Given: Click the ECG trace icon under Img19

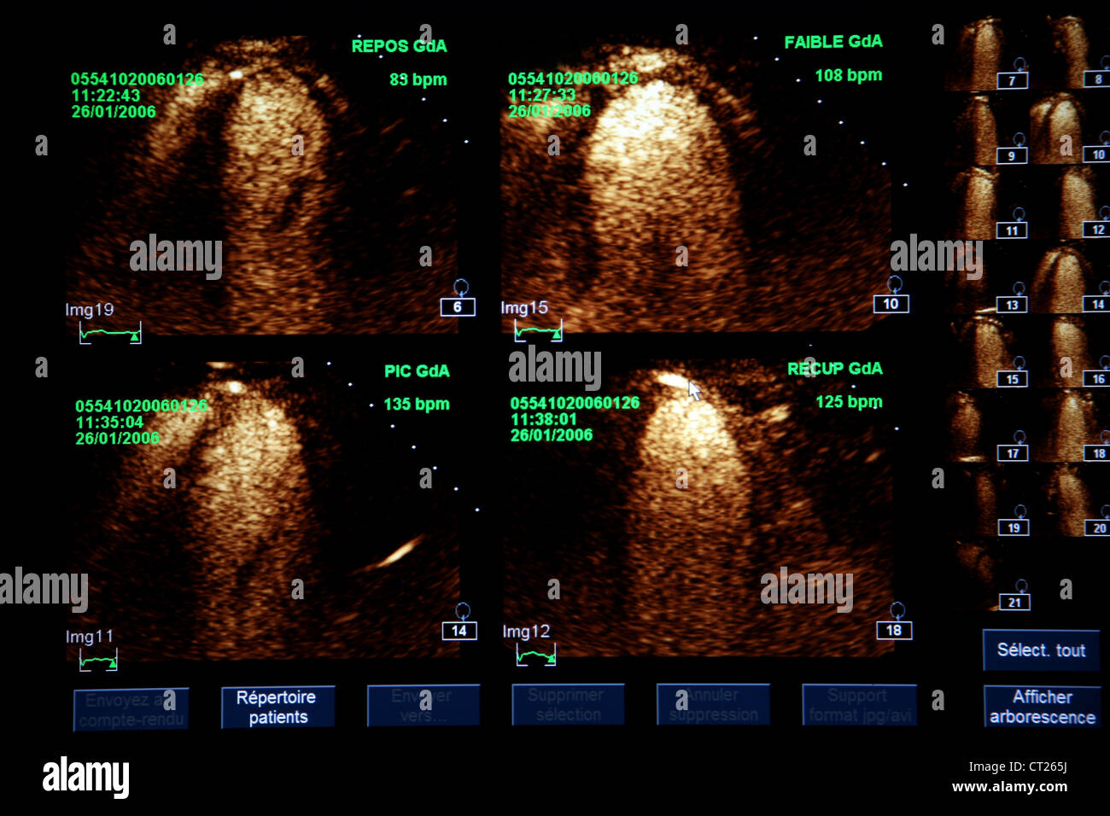Looking at the screenshot, I should coord(110,334).
